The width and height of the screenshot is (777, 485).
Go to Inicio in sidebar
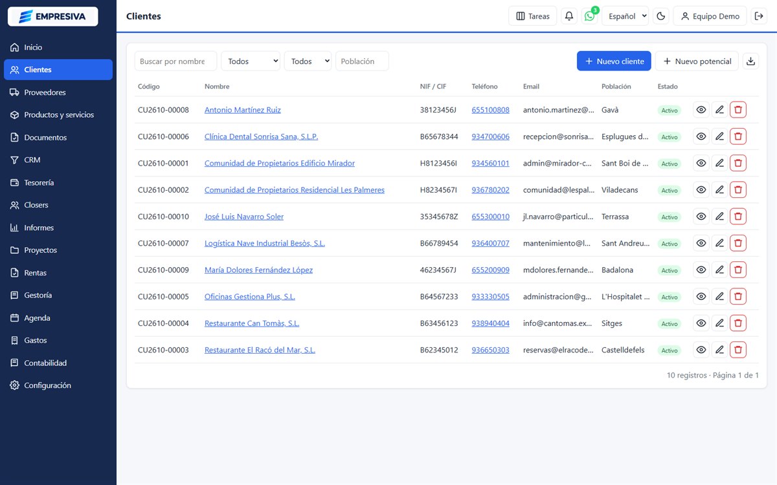[x=58, y=47]
